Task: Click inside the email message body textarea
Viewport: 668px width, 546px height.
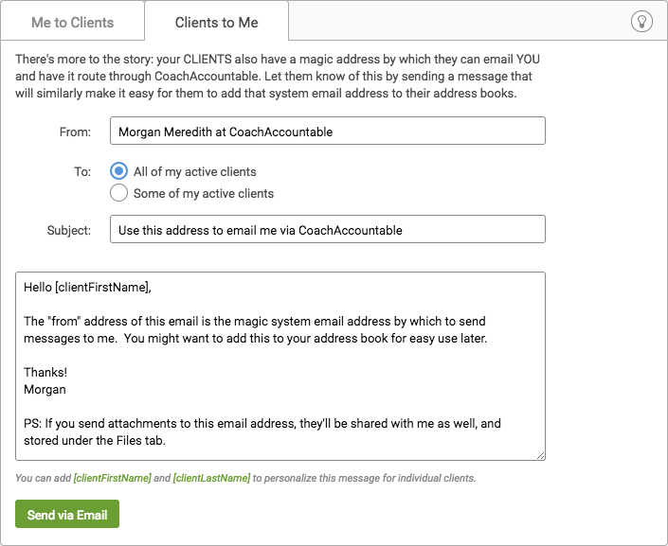Action: point(280,366)
